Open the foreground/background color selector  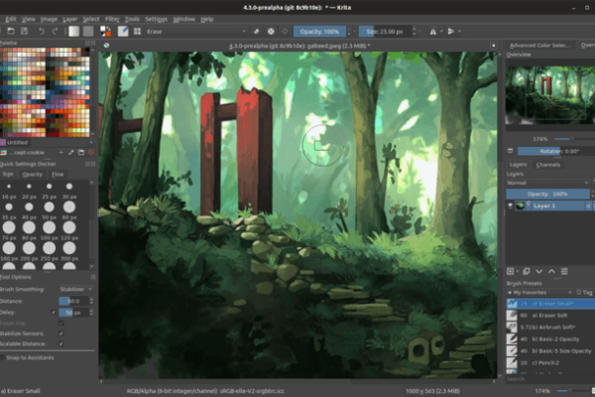point(105,31)
